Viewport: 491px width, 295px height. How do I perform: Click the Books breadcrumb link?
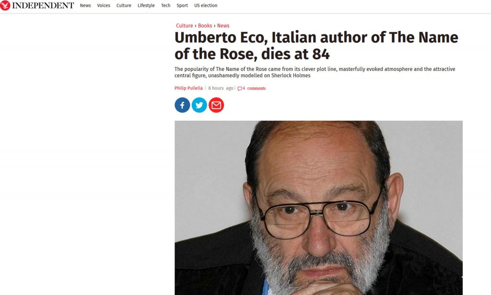click(205, 26)
